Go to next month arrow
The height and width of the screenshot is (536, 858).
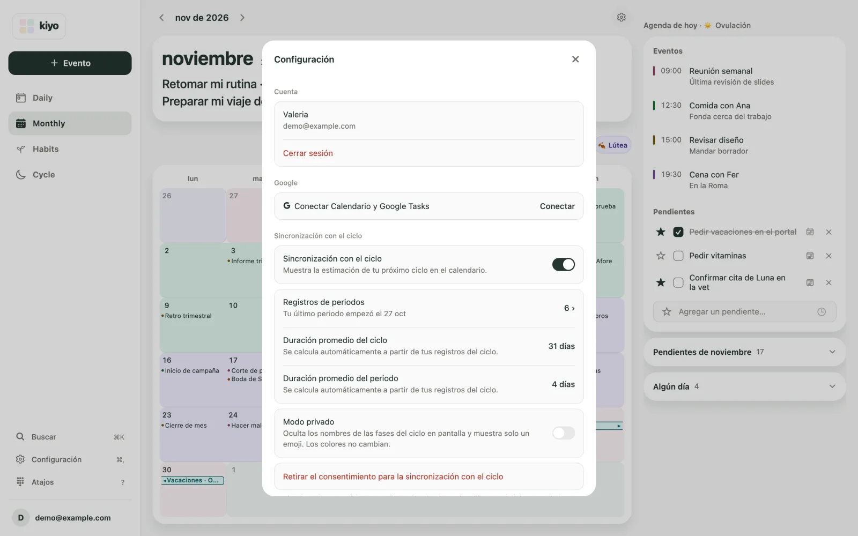[x=242, y=18]
